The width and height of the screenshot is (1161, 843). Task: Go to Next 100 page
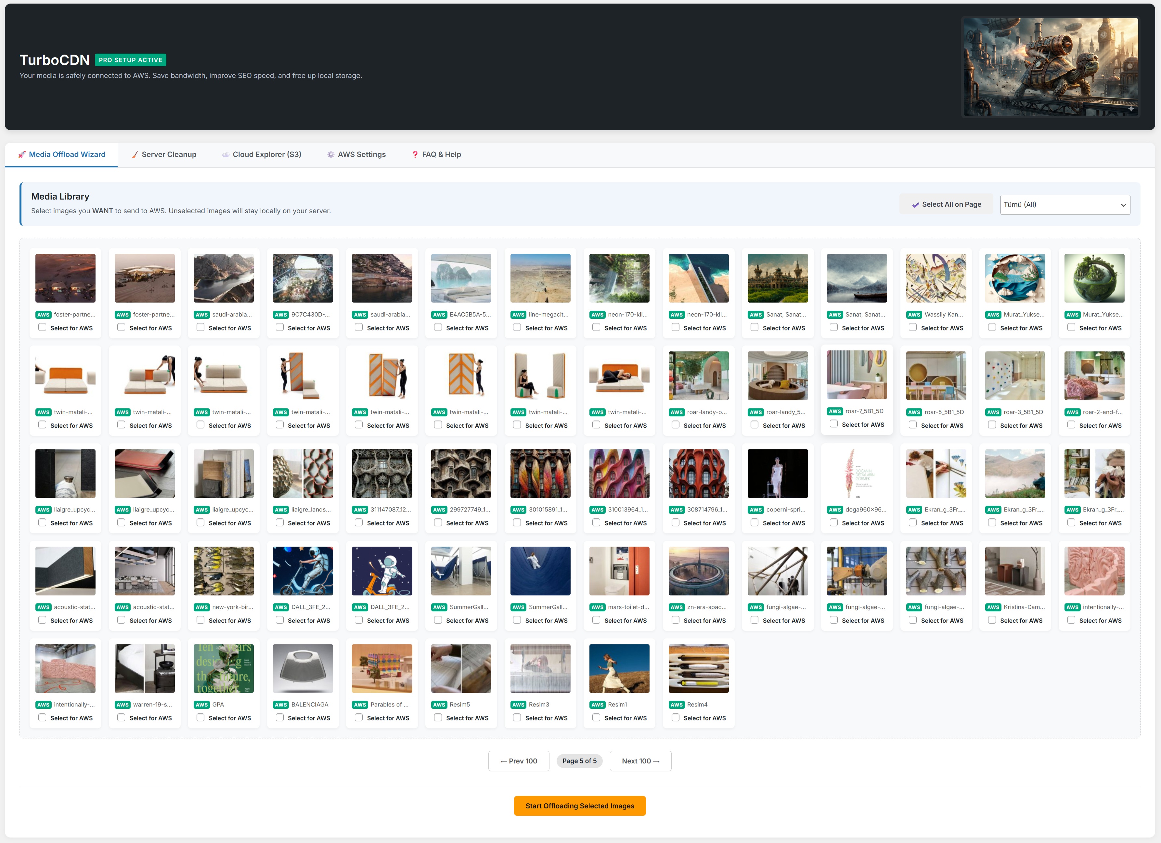640,761
